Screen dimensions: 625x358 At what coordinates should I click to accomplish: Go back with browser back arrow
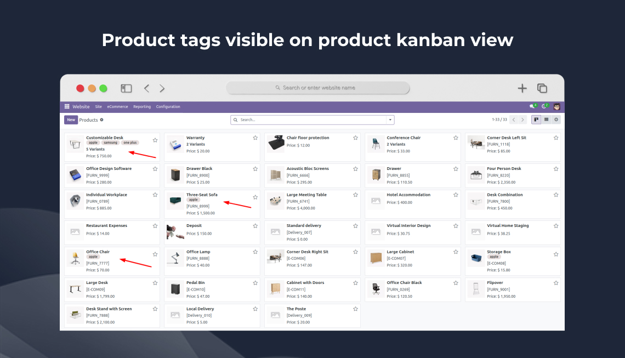pyautogui.click(x=147, y=88)
